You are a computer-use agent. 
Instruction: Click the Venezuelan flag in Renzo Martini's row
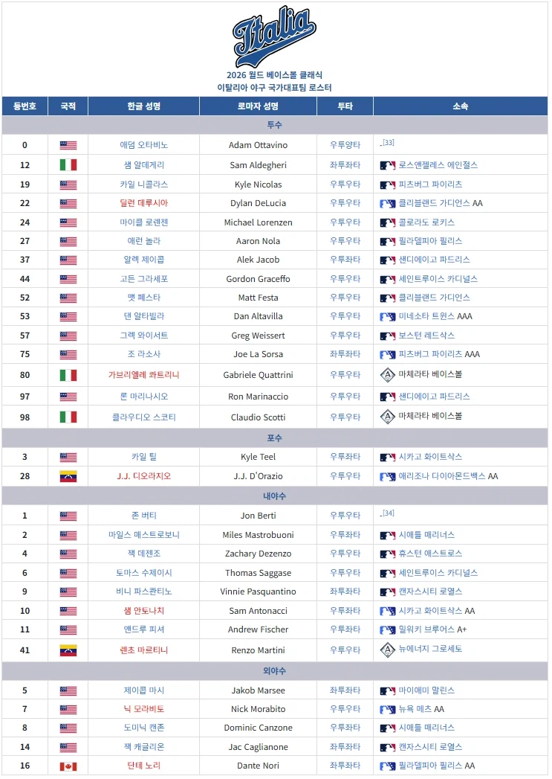(68, 651)
